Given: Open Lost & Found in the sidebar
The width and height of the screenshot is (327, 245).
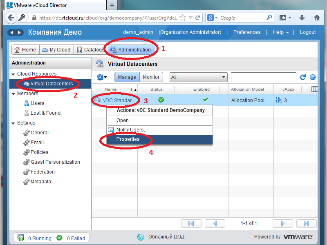Looking at the screenshot, I should (45, 113).
